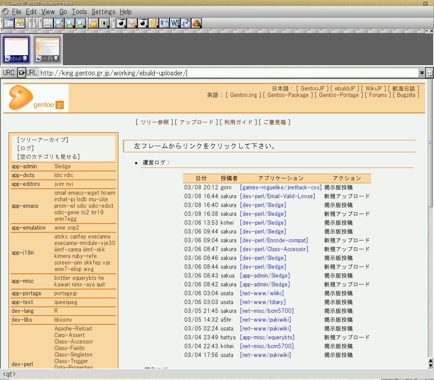Click the brown pile toolbar icon
434x380 pixels.
pos(197,23)
